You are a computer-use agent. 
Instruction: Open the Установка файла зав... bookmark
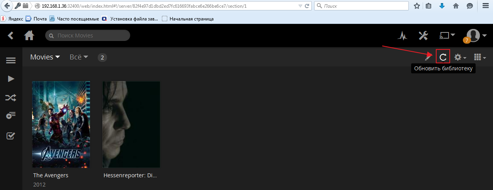(x=131, y=19)
